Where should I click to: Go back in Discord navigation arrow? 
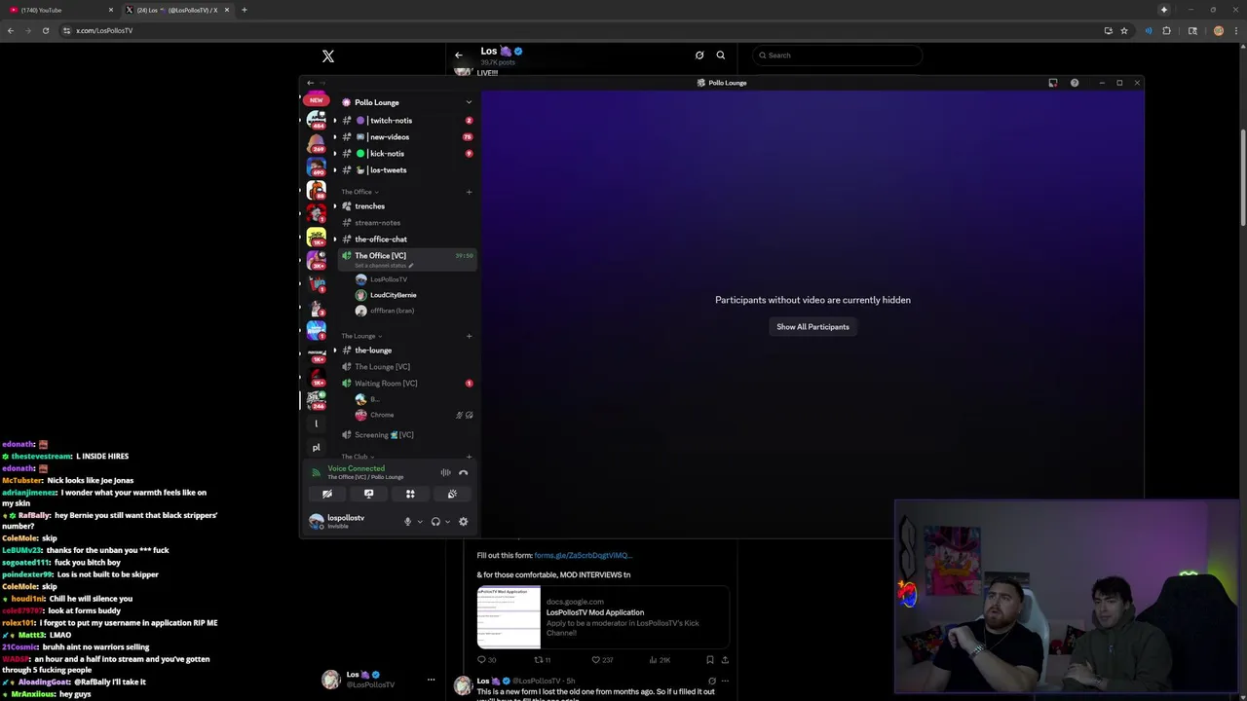click(x=310, y=83)
